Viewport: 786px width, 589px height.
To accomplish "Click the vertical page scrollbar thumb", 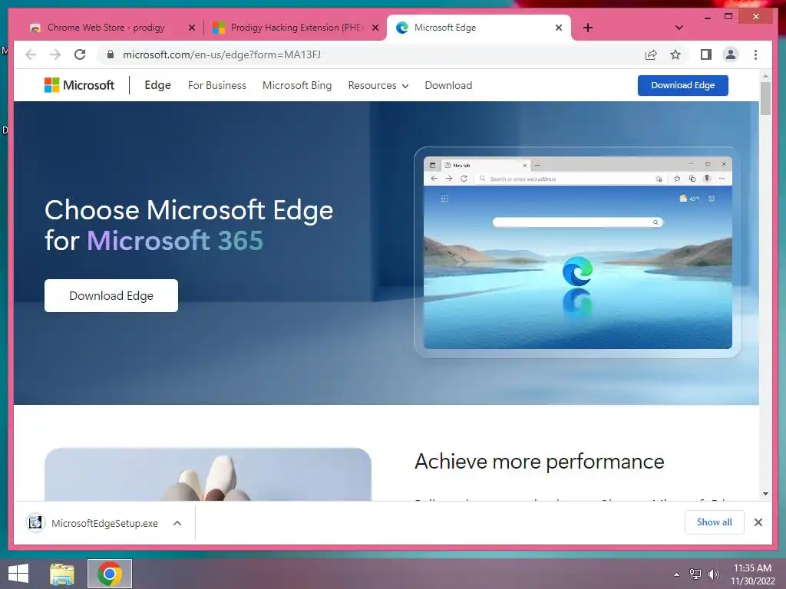I will [x=765, y=98].
